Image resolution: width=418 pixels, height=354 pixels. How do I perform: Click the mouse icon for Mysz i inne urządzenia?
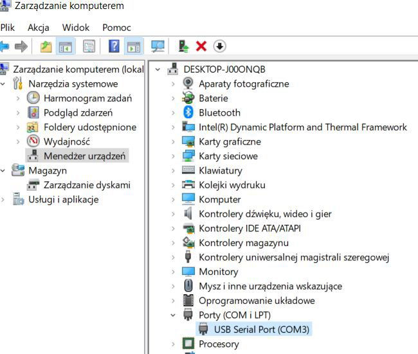pos(188,285)
